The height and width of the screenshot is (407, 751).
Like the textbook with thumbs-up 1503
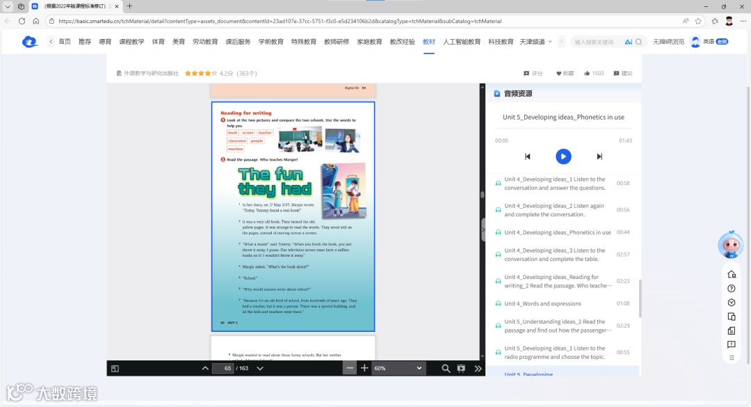tap(594, 73)
